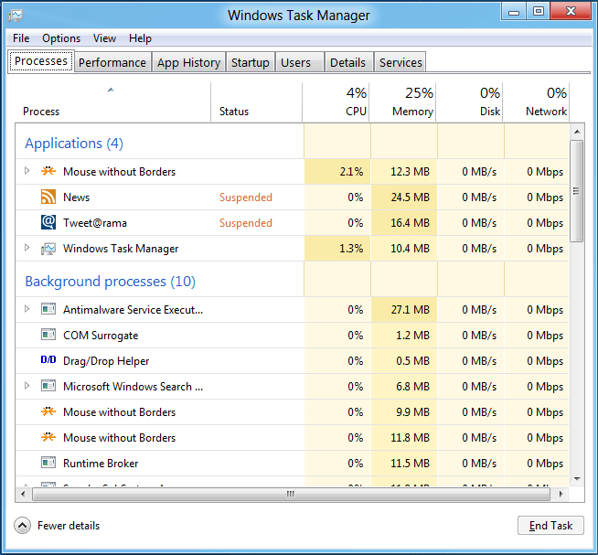Viewport: 598px width, 555px height.
Task: Click the 27.1 MB memory cell
Action: [x=404, y=309]
